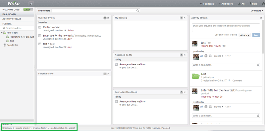The height and width of the screenshot is (131, 265).
Task: Click the green Test folder icon in Activity Stream
Action: click(196, 76)
